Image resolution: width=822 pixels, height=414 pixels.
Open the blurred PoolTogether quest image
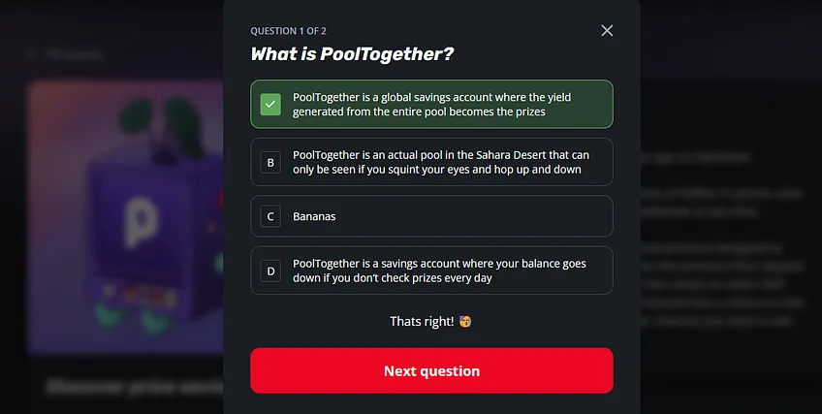(126, 216)
